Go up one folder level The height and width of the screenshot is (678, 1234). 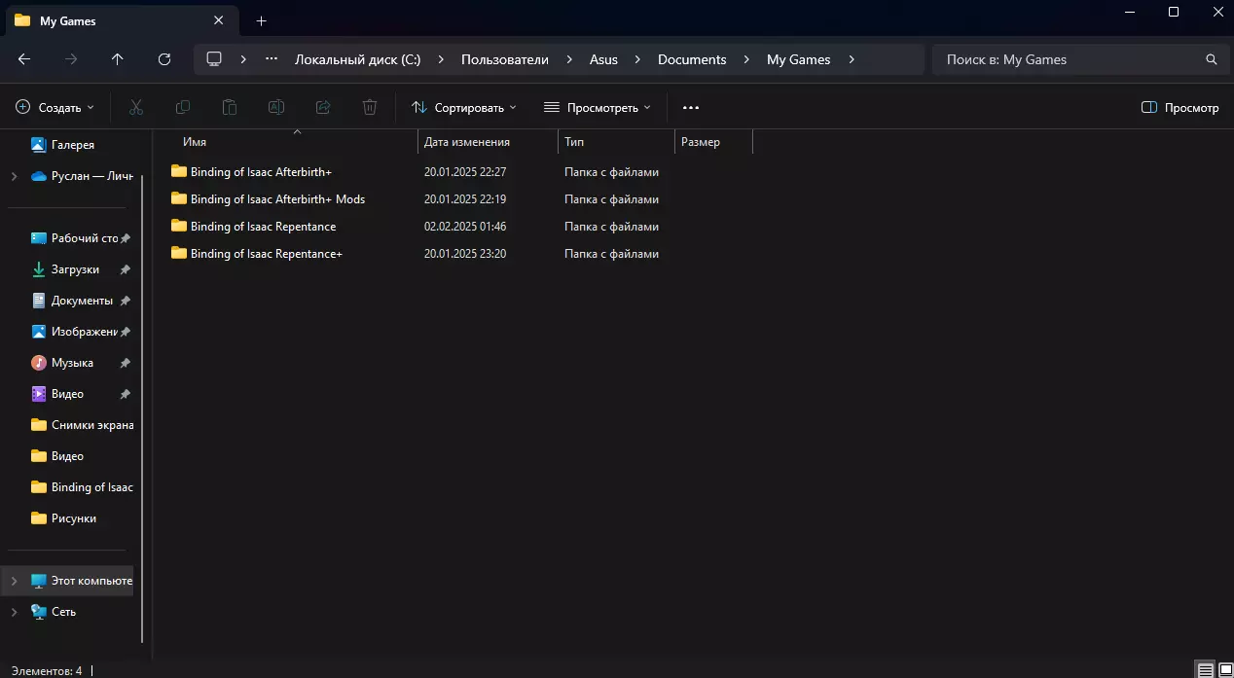(118, 59)
